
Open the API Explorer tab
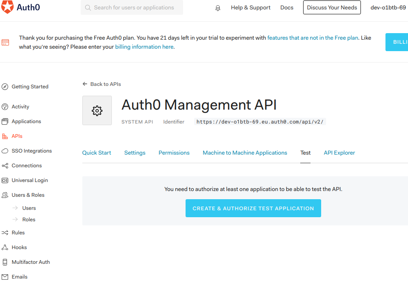(339, 153)
